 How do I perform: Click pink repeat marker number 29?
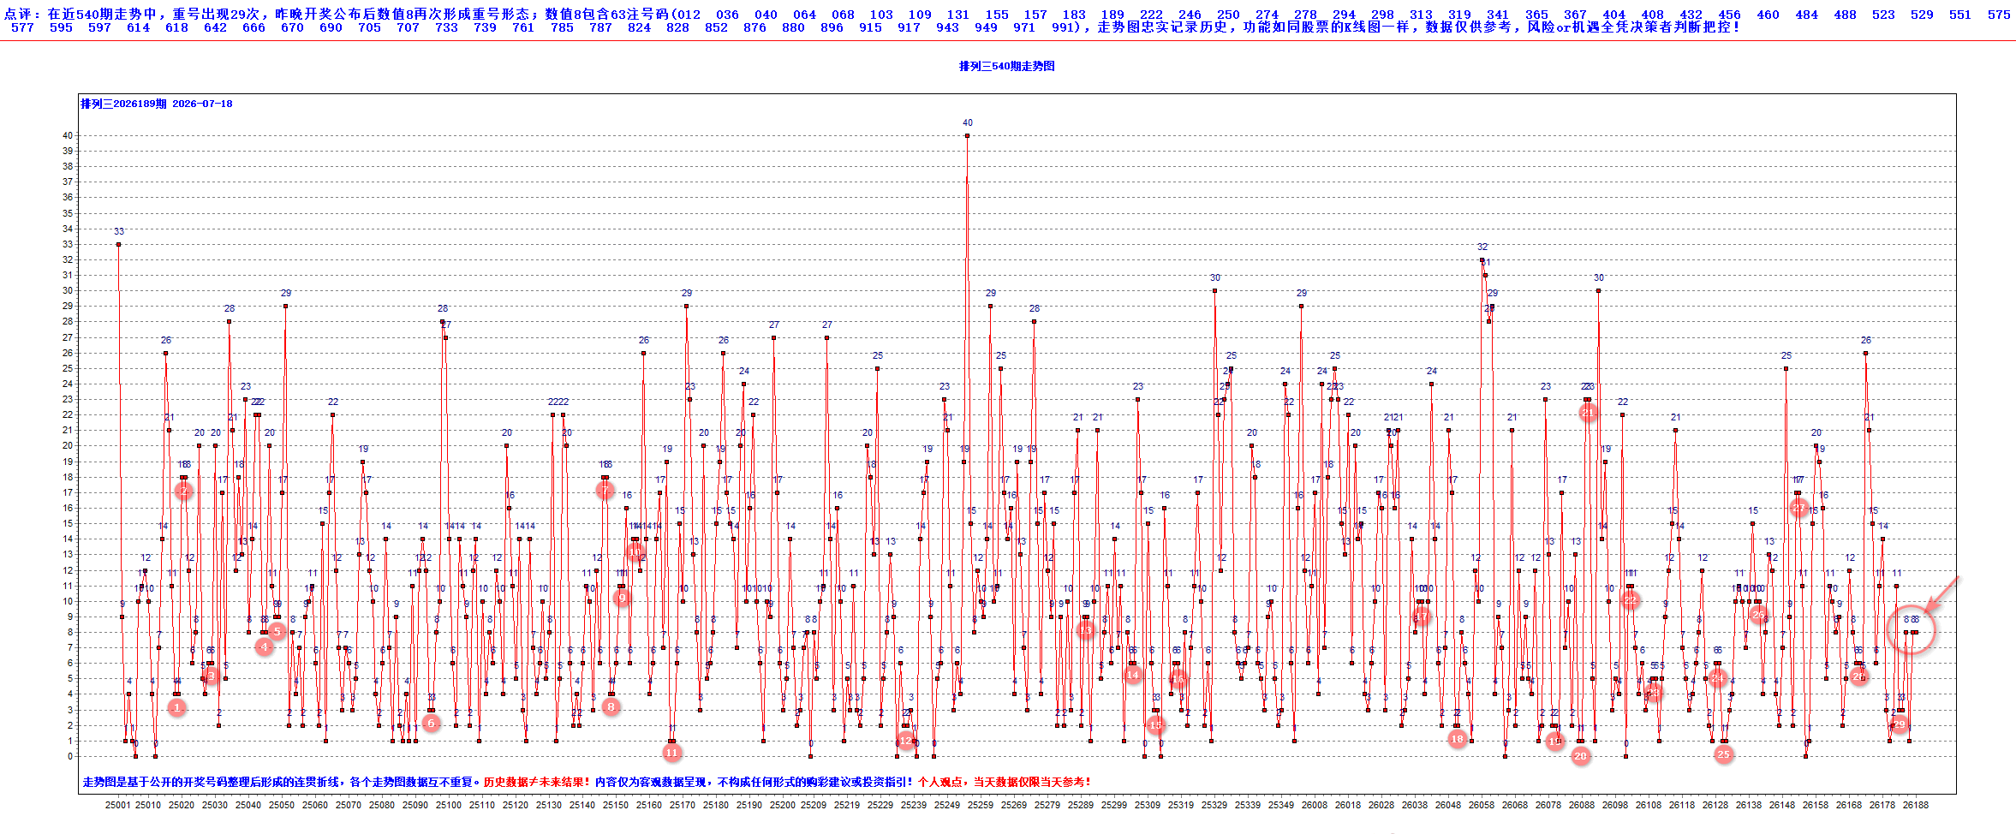1900,724
